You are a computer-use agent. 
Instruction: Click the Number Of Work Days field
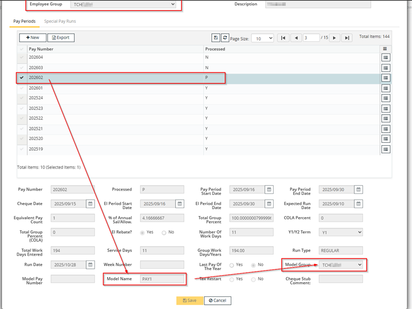251,232
